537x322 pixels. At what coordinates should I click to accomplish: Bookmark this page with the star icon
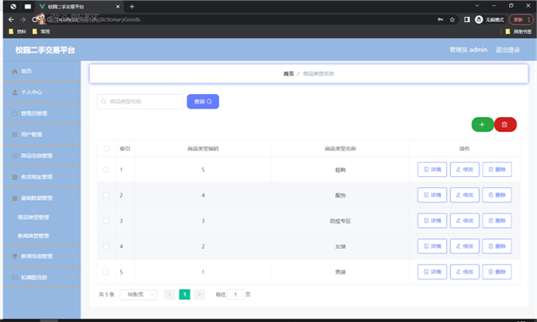point(452,19)
